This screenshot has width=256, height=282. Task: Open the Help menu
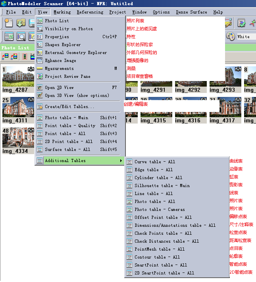(218, 12)
